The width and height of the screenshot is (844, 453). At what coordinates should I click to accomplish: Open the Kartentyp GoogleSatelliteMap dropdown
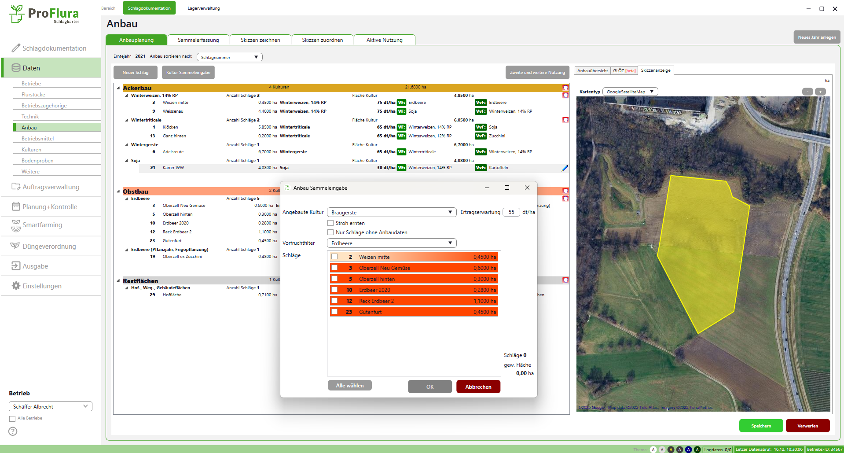pyautogui.click(x=630, y=92)
